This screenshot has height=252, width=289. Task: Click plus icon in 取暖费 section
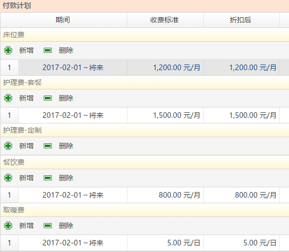pos(8,226)
